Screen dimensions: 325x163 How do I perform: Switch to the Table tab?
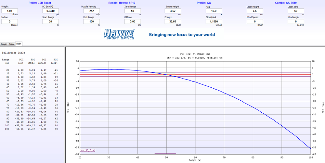click(x=12, y=44)
